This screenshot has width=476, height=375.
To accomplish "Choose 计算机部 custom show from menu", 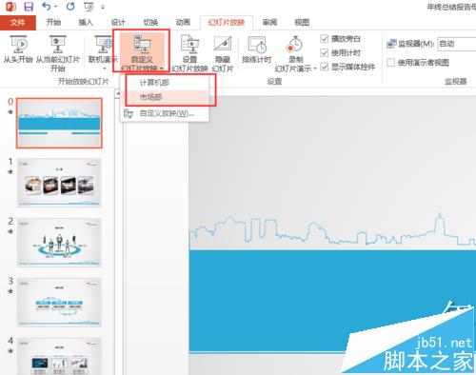I will (165, 83).
